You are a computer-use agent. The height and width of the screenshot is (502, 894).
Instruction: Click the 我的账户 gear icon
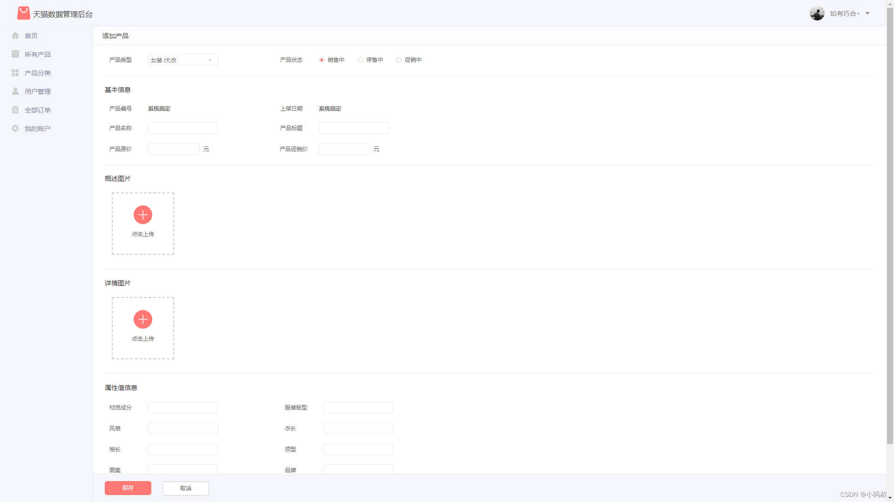(15, 129)
